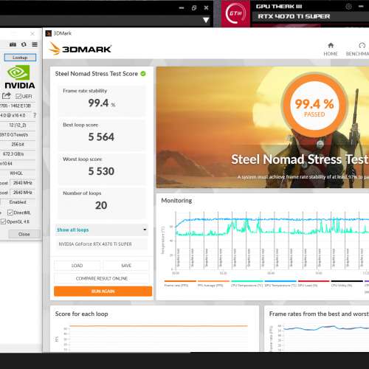Click the 672.3 GB/s bandwidth field

(x=18, y=154)
